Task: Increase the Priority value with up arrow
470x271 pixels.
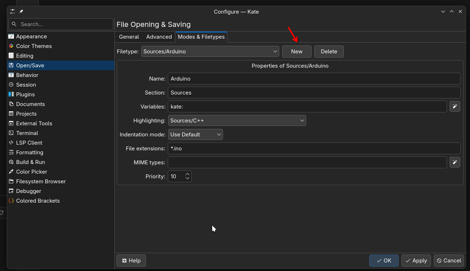Action: click(187, 174)
